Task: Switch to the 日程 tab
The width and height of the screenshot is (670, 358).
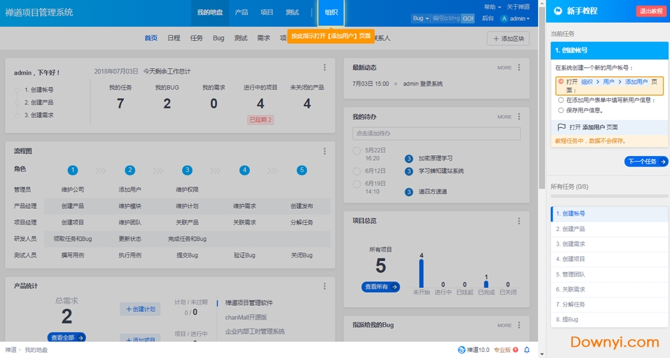Action: pos(174,38)
